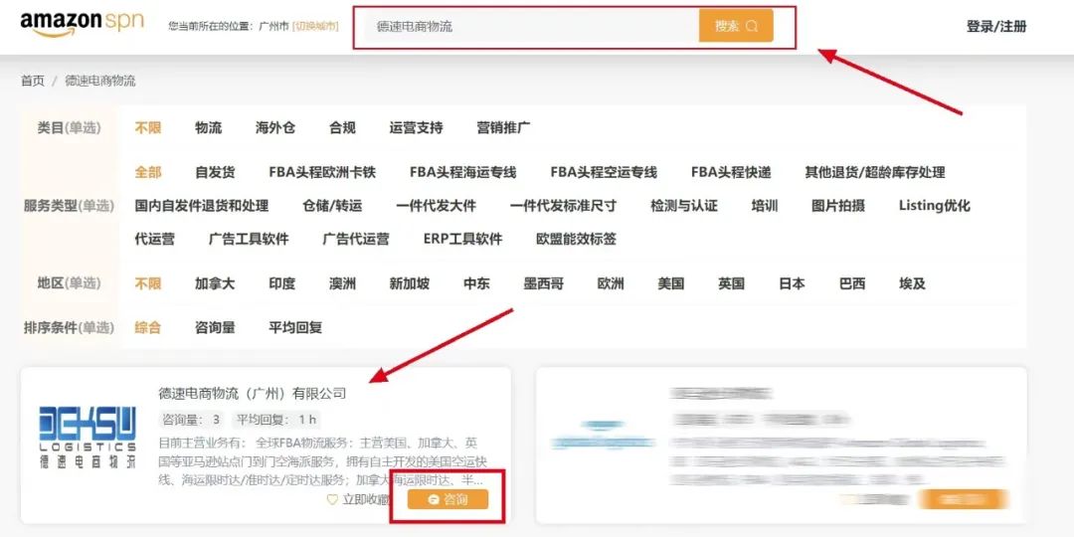Open the 切换城市 city switcher

(x=315, y=27)
